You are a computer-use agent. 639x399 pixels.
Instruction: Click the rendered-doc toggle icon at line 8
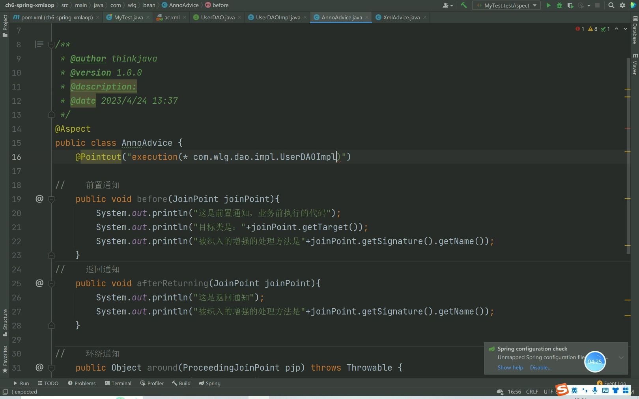point(39,44)
